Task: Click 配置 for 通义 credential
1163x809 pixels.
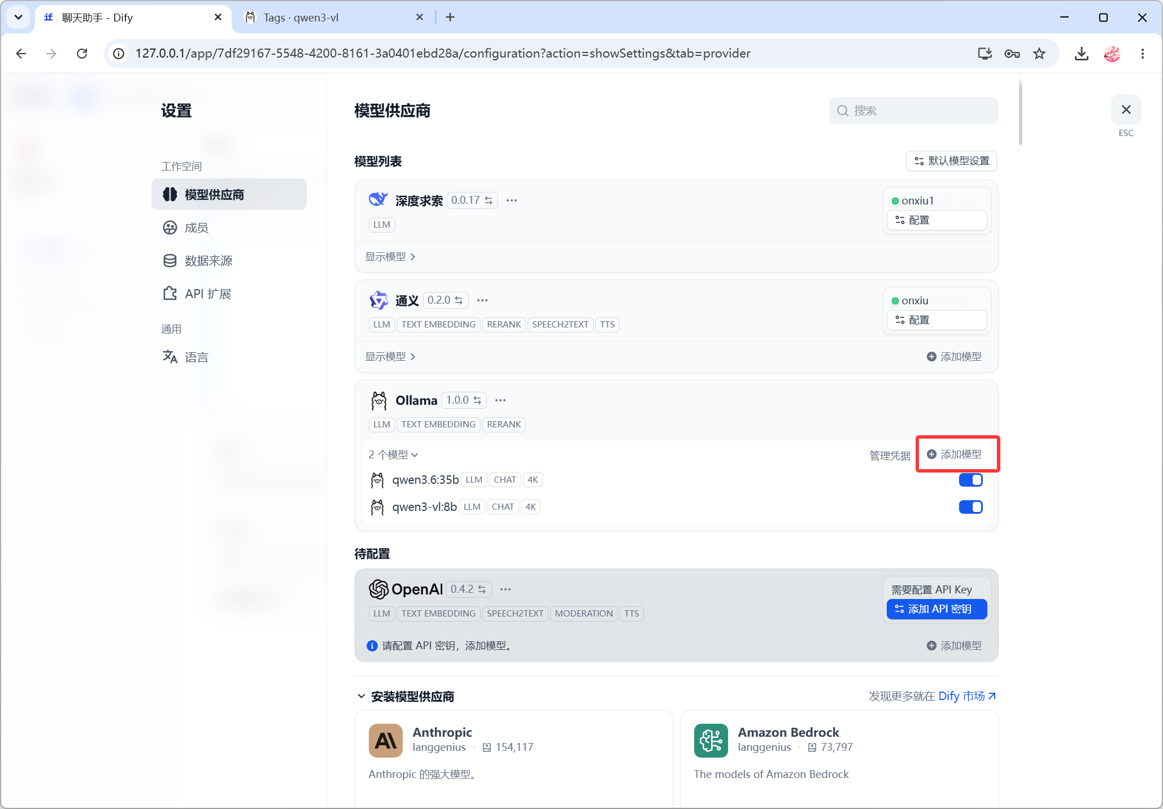Action: point(937,320)
